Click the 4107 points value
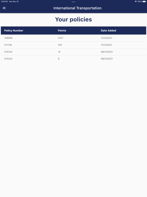 60,38
